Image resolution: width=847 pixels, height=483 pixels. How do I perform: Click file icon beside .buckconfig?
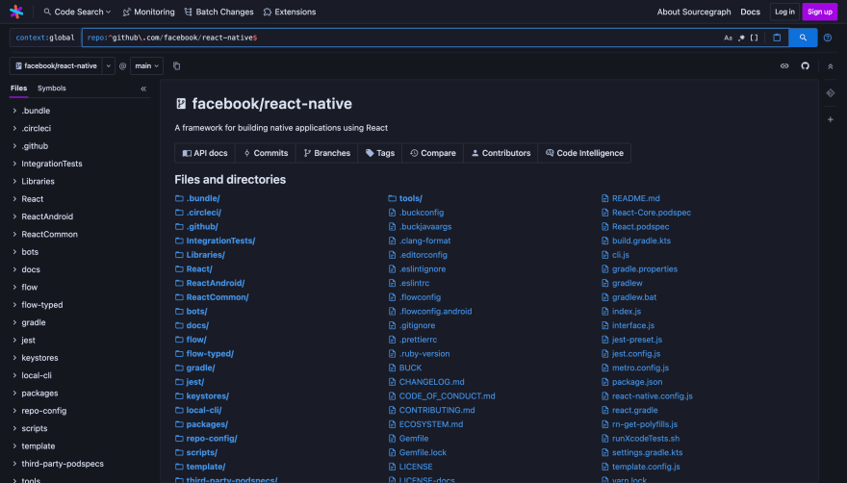[x=392, y=213]
